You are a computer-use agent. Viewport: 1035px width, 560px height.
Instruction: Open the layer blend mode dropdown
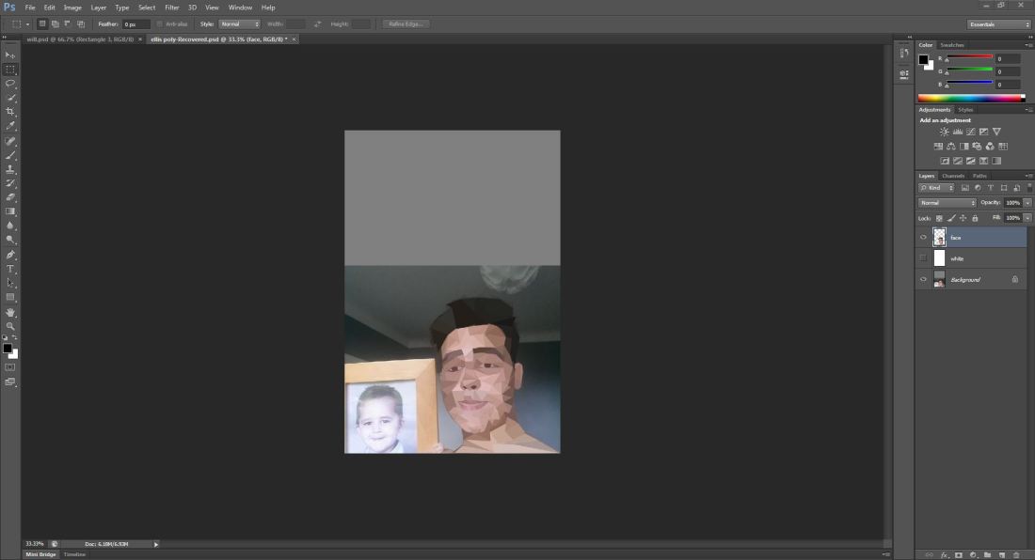[947, 203]
